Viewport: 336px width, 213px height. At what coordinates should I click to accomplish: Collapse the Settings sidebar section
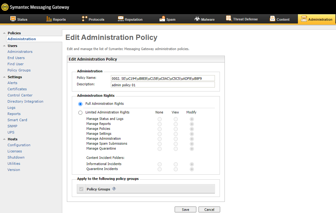click(x=4, y=77)
